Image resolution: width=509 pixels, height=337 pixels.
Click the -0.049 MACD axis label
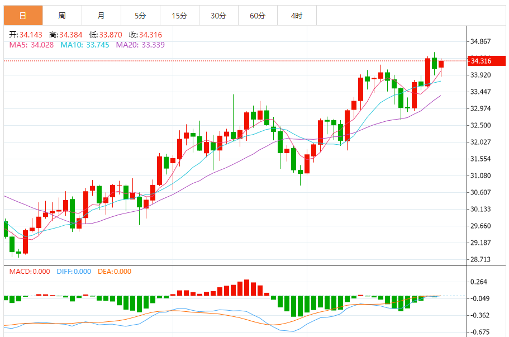(479, 298)
